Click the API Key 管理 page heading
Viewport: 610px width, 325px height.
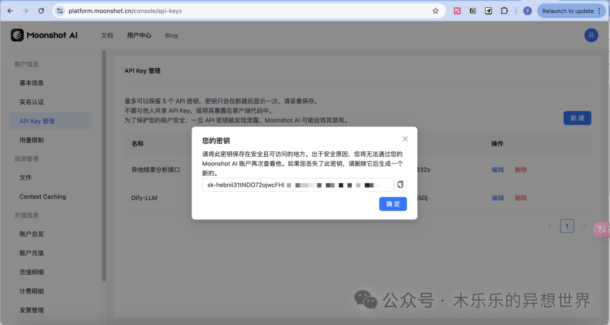click(x=142, y=71)
